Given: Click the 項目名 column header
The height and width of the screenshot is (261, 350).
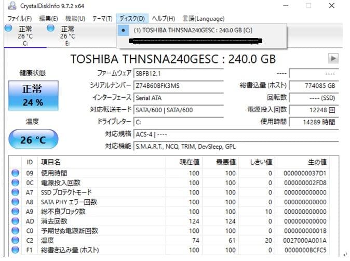Looking at the screenshot, I should [102, 162].
